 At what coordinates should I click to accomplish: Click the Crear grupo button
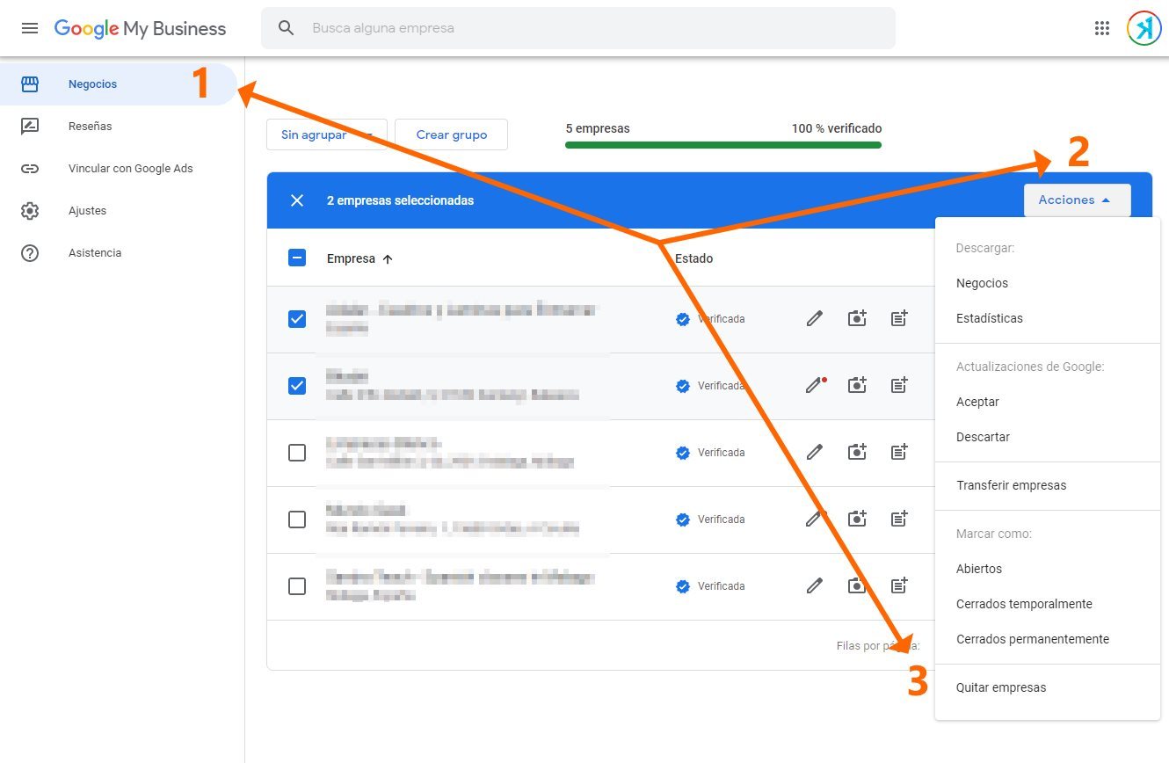pos(451,134)
